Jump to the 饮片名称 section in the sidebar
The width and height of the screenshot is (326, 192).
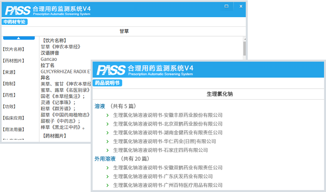13,50
